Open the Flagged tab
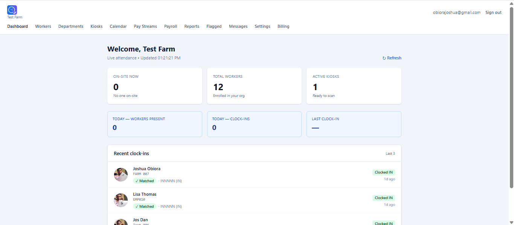This screenshot has height=225, width=514. 214,26
